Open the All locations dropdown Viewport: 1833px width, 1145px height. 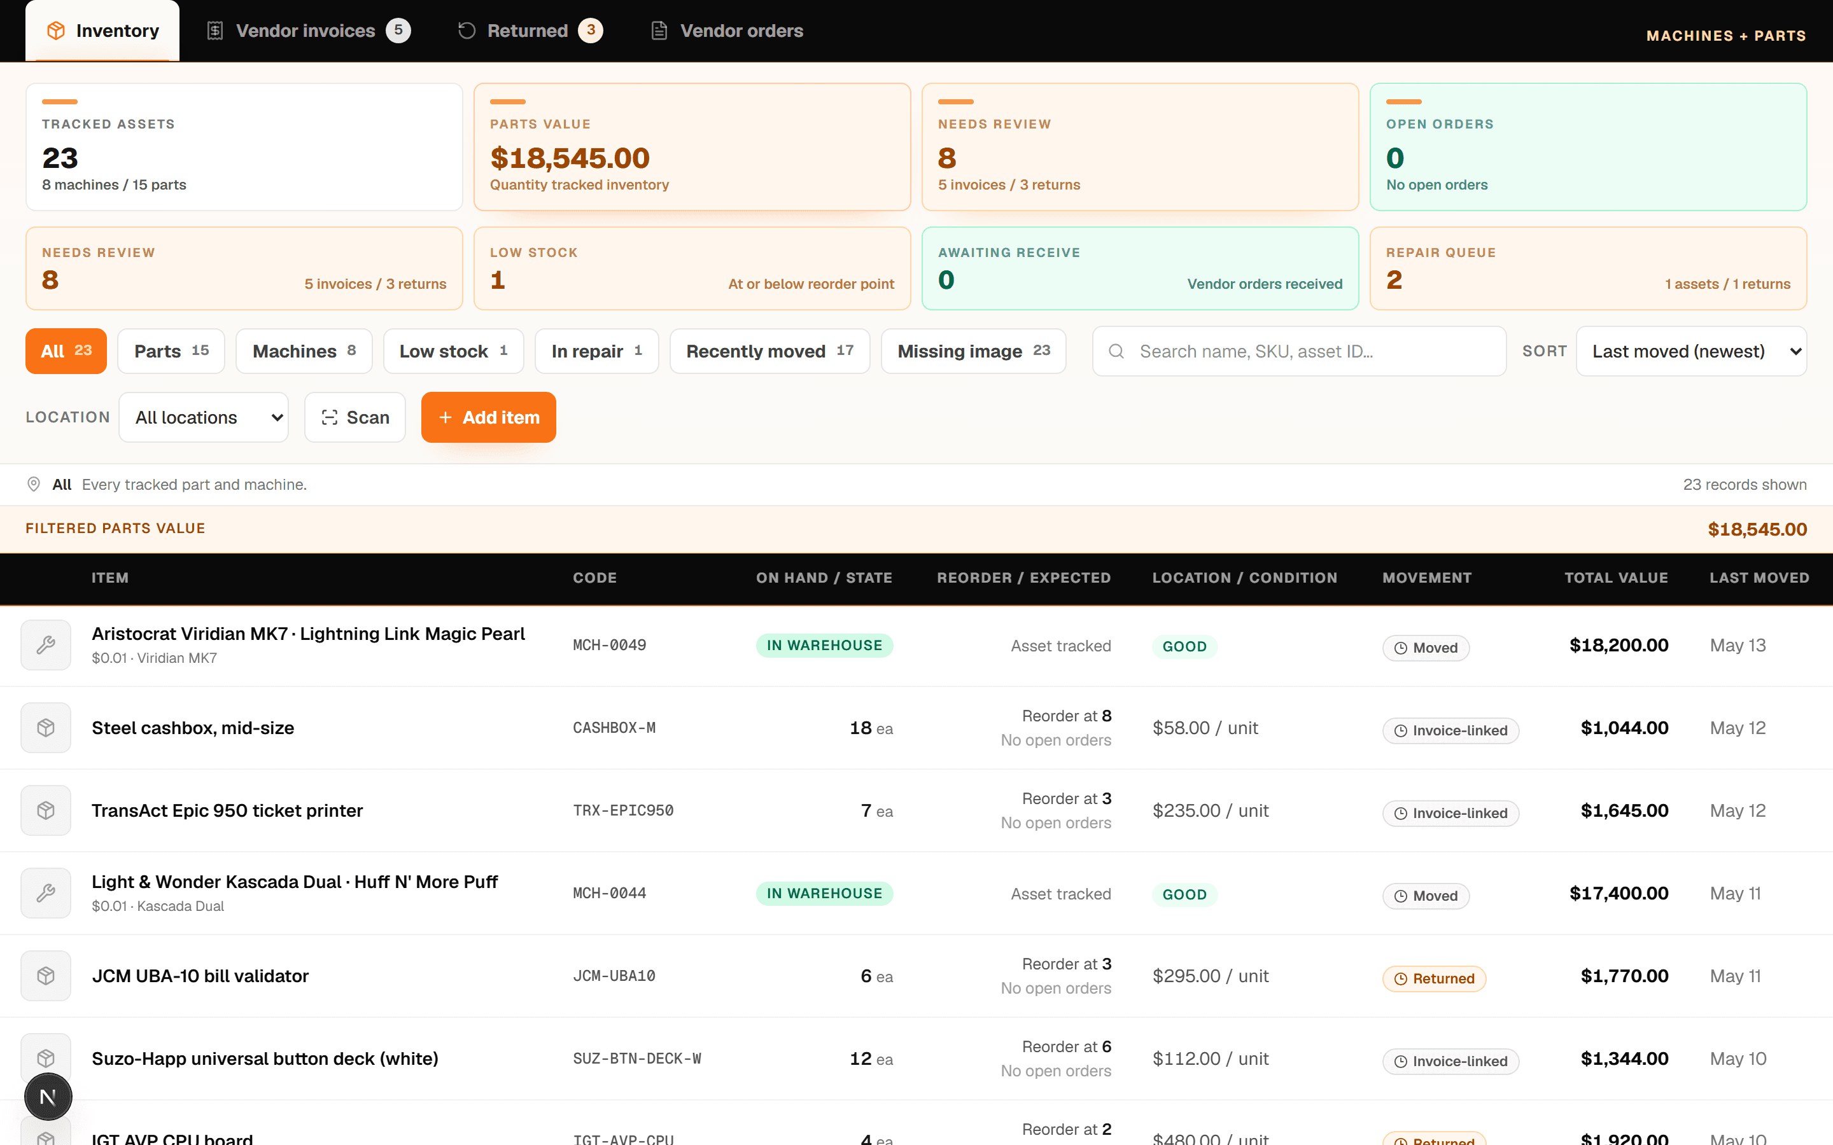pyautogui.click(x=204, y=417)
